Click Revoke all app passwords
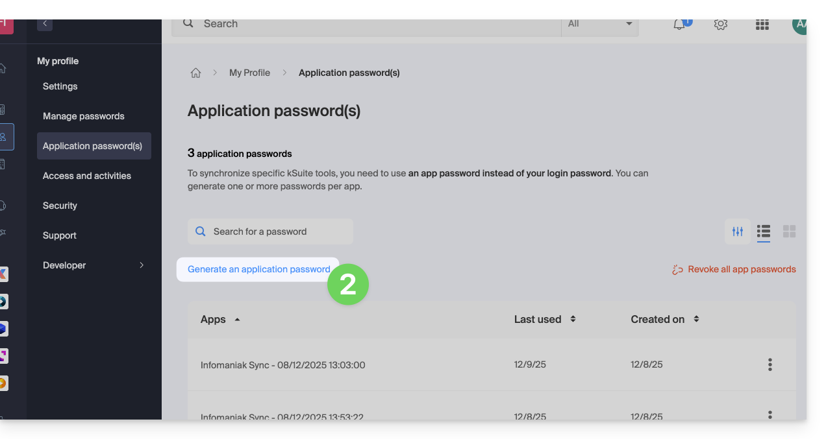The image size is (826, 439). pos(734,269)
